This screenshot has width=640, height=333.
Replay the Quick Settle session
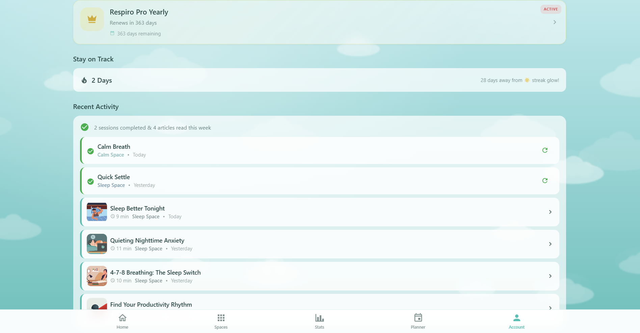click(545, 181)
